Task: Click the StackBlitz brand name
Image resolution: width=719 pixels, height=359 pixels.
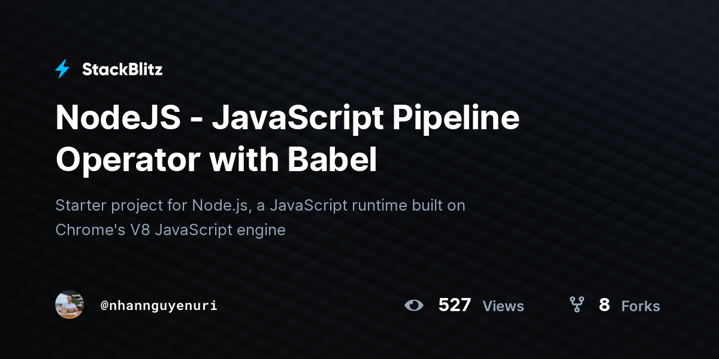Action: pyautogui.click(x=122, y=69)
